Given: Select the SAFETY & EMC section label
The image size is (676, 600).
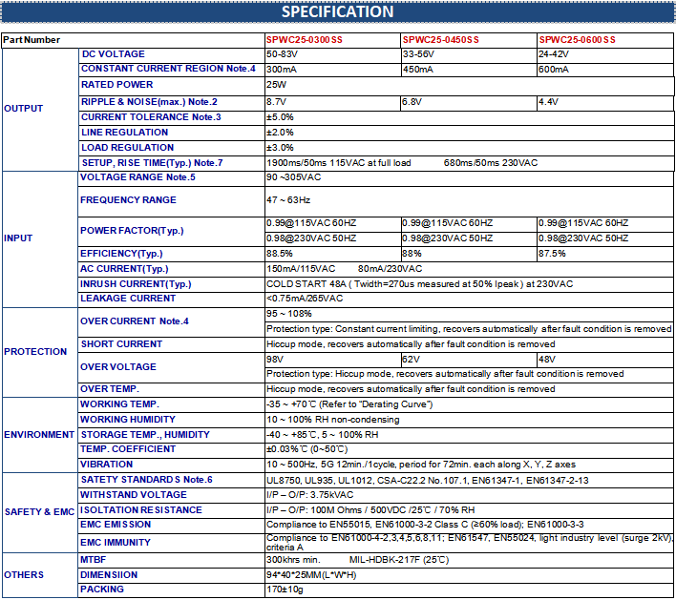Looking at the screenshot, I should [39, 513].
